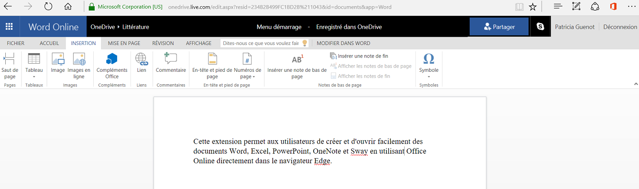The image size is (639, 189).
Task: Click Insérer une note de fin
Action: point(359,56)
